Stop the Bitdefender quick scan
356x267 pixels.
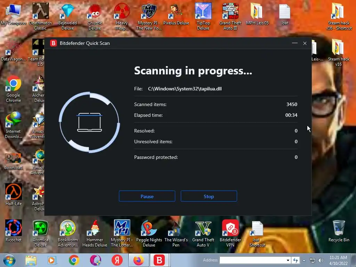click(x=209, y=196)
